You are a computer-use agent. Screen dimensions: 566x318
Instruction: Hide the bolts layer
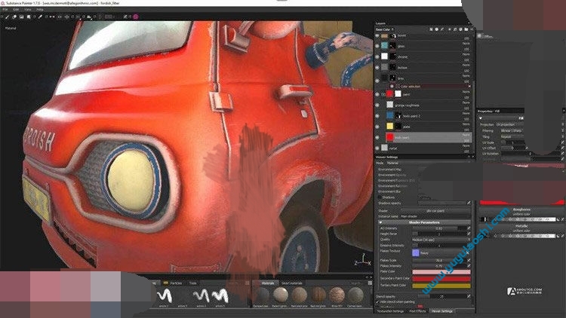377,35
